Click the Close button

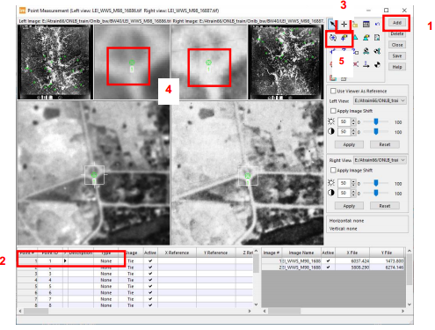coord(397,45)
